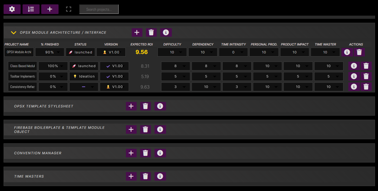Viewport: 378px width, 191px height.
Task: Show info for Convention Manager group
Action: pos(160,153)
